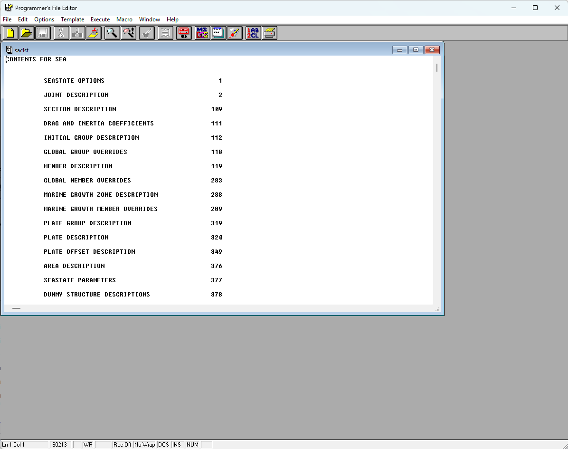Click the MS-DOS command icon
Screen dimensions: 568x449
(x=202, y=33)
